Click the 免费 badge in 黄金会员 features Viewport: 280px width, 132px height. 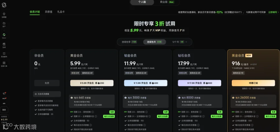[x=112, y=112]
